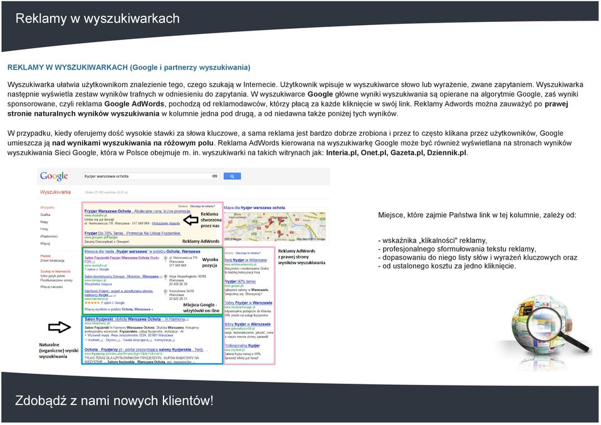The image size is (601, 425).
Task: Click map pin next to 'ul. Niemcewicza 7/9'
Action: point(165,259)
